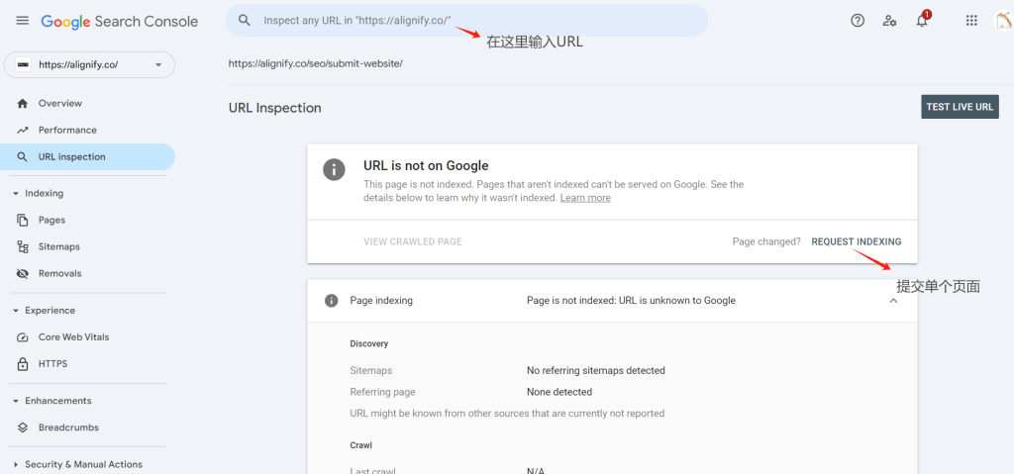The width and height of the screenshot is (1014, 474).
Task: Click the inspected URL https://alignify.co/seo/submit-website/
Action: click(x=316, y=64)
